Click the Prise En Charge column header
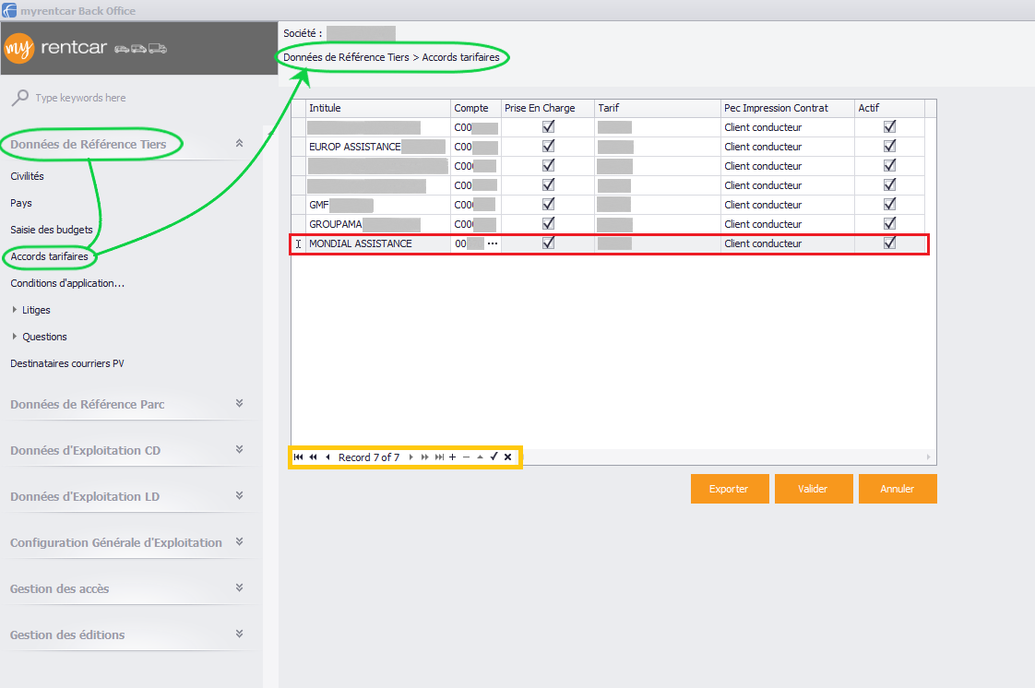The image size is (1035, 688). coord(547,108)
